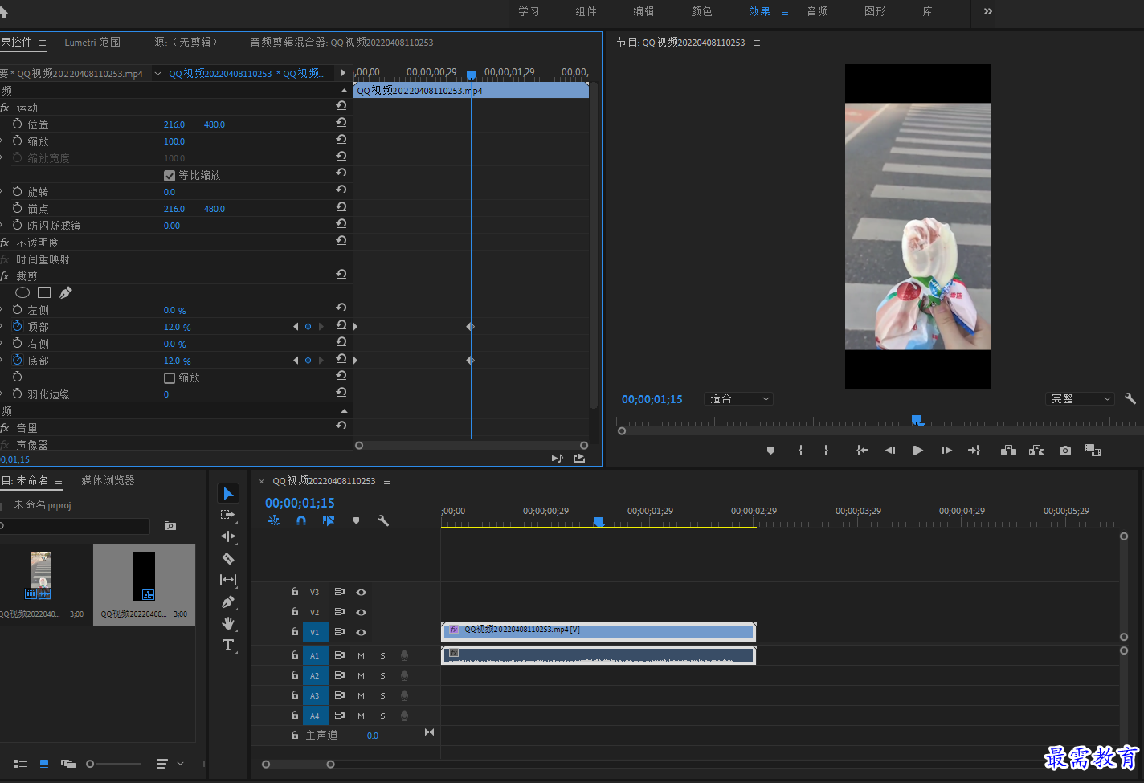This screenshot has width=1144, height=783.
Task: Solo audio track A2
Action: click(x=382, y=676)
